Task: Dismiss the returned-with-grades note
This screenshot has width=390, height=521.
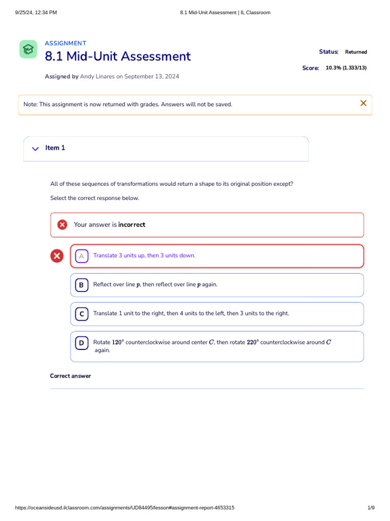Action: pos(363,103)
